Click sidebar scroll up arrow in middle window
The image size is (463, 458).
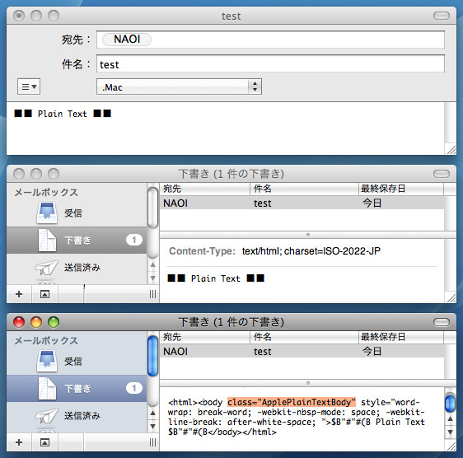click(152, 265)
